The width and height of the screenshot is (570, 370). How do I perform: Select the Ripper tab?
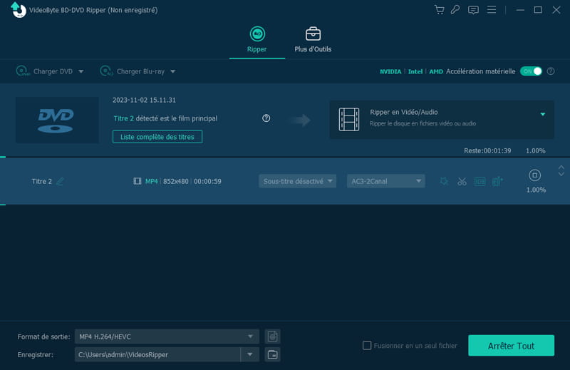(x=256, y=40)
